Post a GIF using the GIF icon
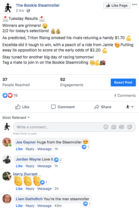This screenshot has width=139, height=210. [x=122, y=127]
